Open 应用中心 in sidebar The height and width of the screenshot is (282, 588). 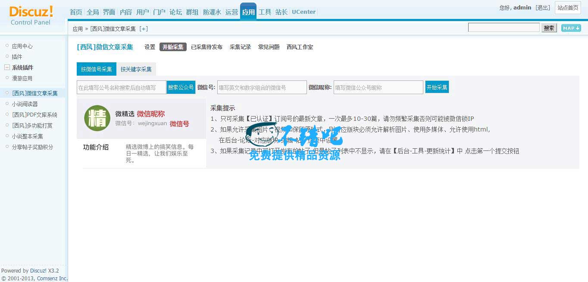(x=22, y=46)
